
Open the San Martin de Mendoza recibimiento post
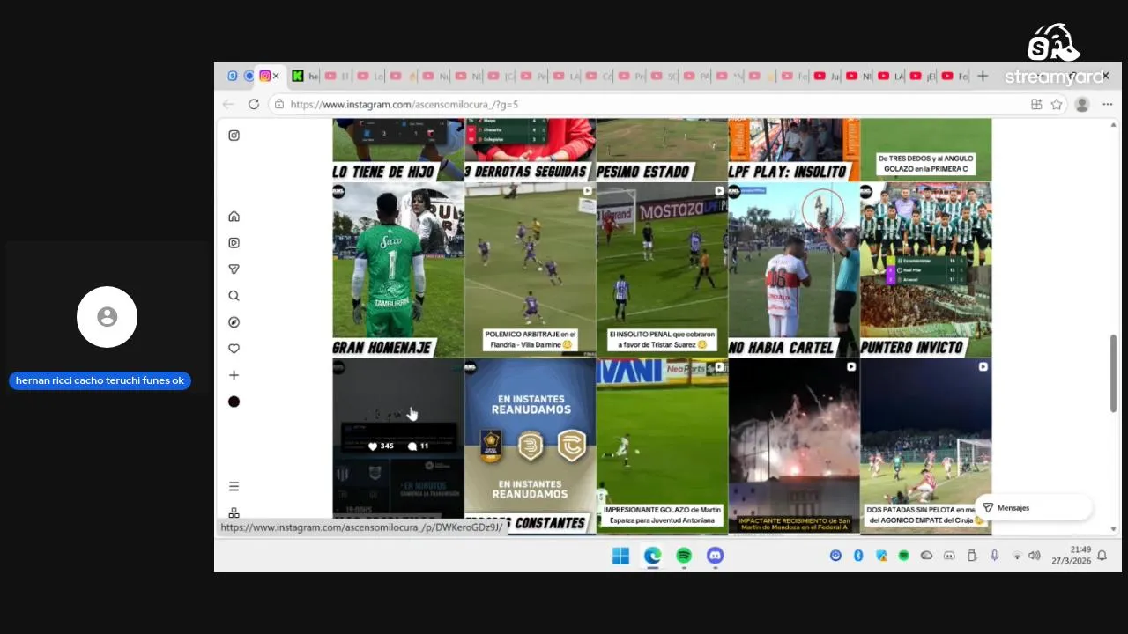[794, 446]
